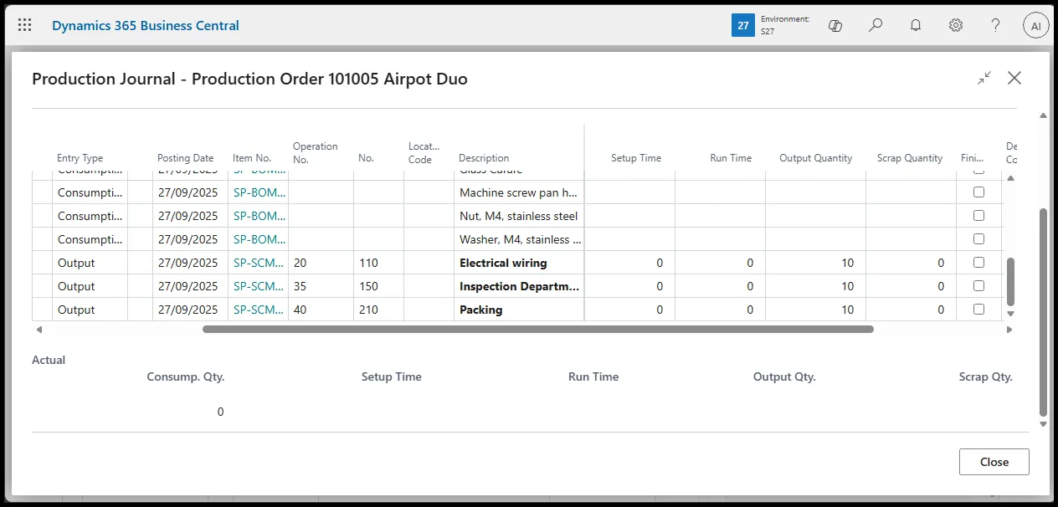Open the app launcher waffle icon
The width and height of the screenshot is (1058, 507).
[25, 25]
